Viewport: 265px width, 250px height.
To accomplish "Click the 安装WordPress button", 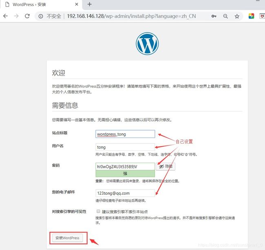I will pos(67,238).
